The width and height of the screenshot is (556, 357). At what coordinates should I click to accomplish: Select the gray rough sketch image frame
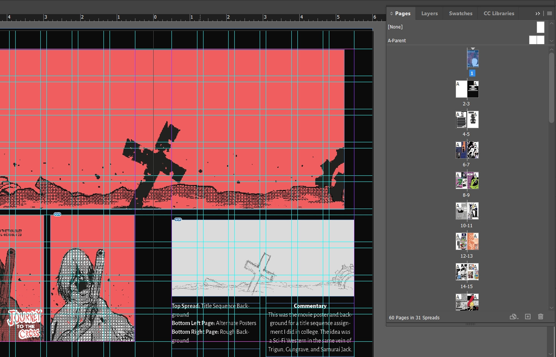[x=263, y=258]
